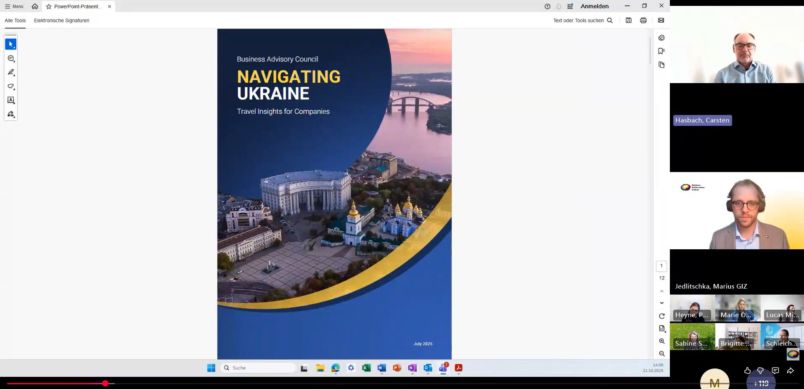
Task: Star the PowerPoint-Präsent tab as favorite
Action: pos(49,7)
